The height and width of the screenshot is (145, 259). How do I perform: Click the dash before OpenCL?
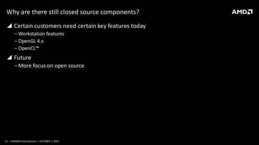pyautogui.click(x=16, y=48)
